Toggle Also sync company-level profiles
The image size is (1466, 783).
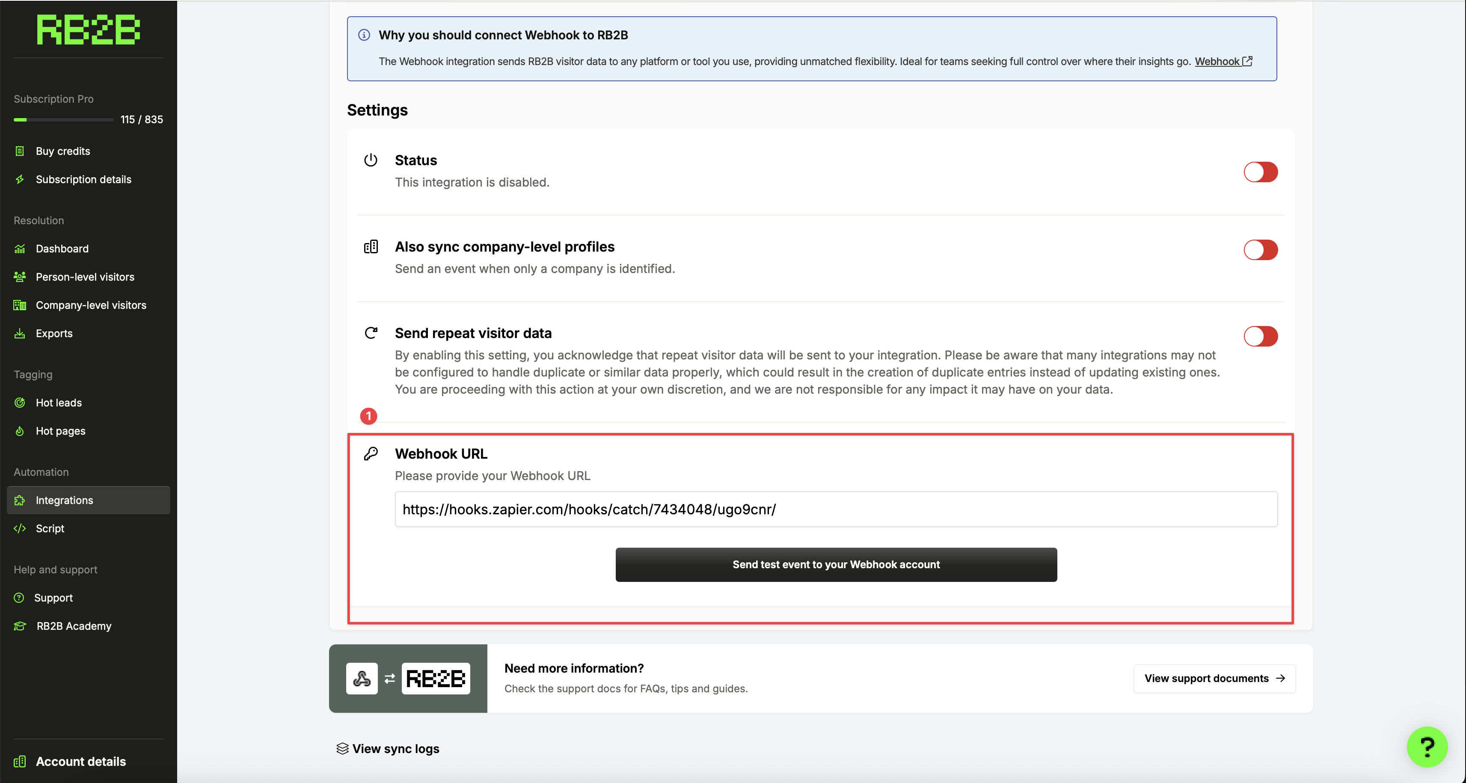click(1260, 250)
